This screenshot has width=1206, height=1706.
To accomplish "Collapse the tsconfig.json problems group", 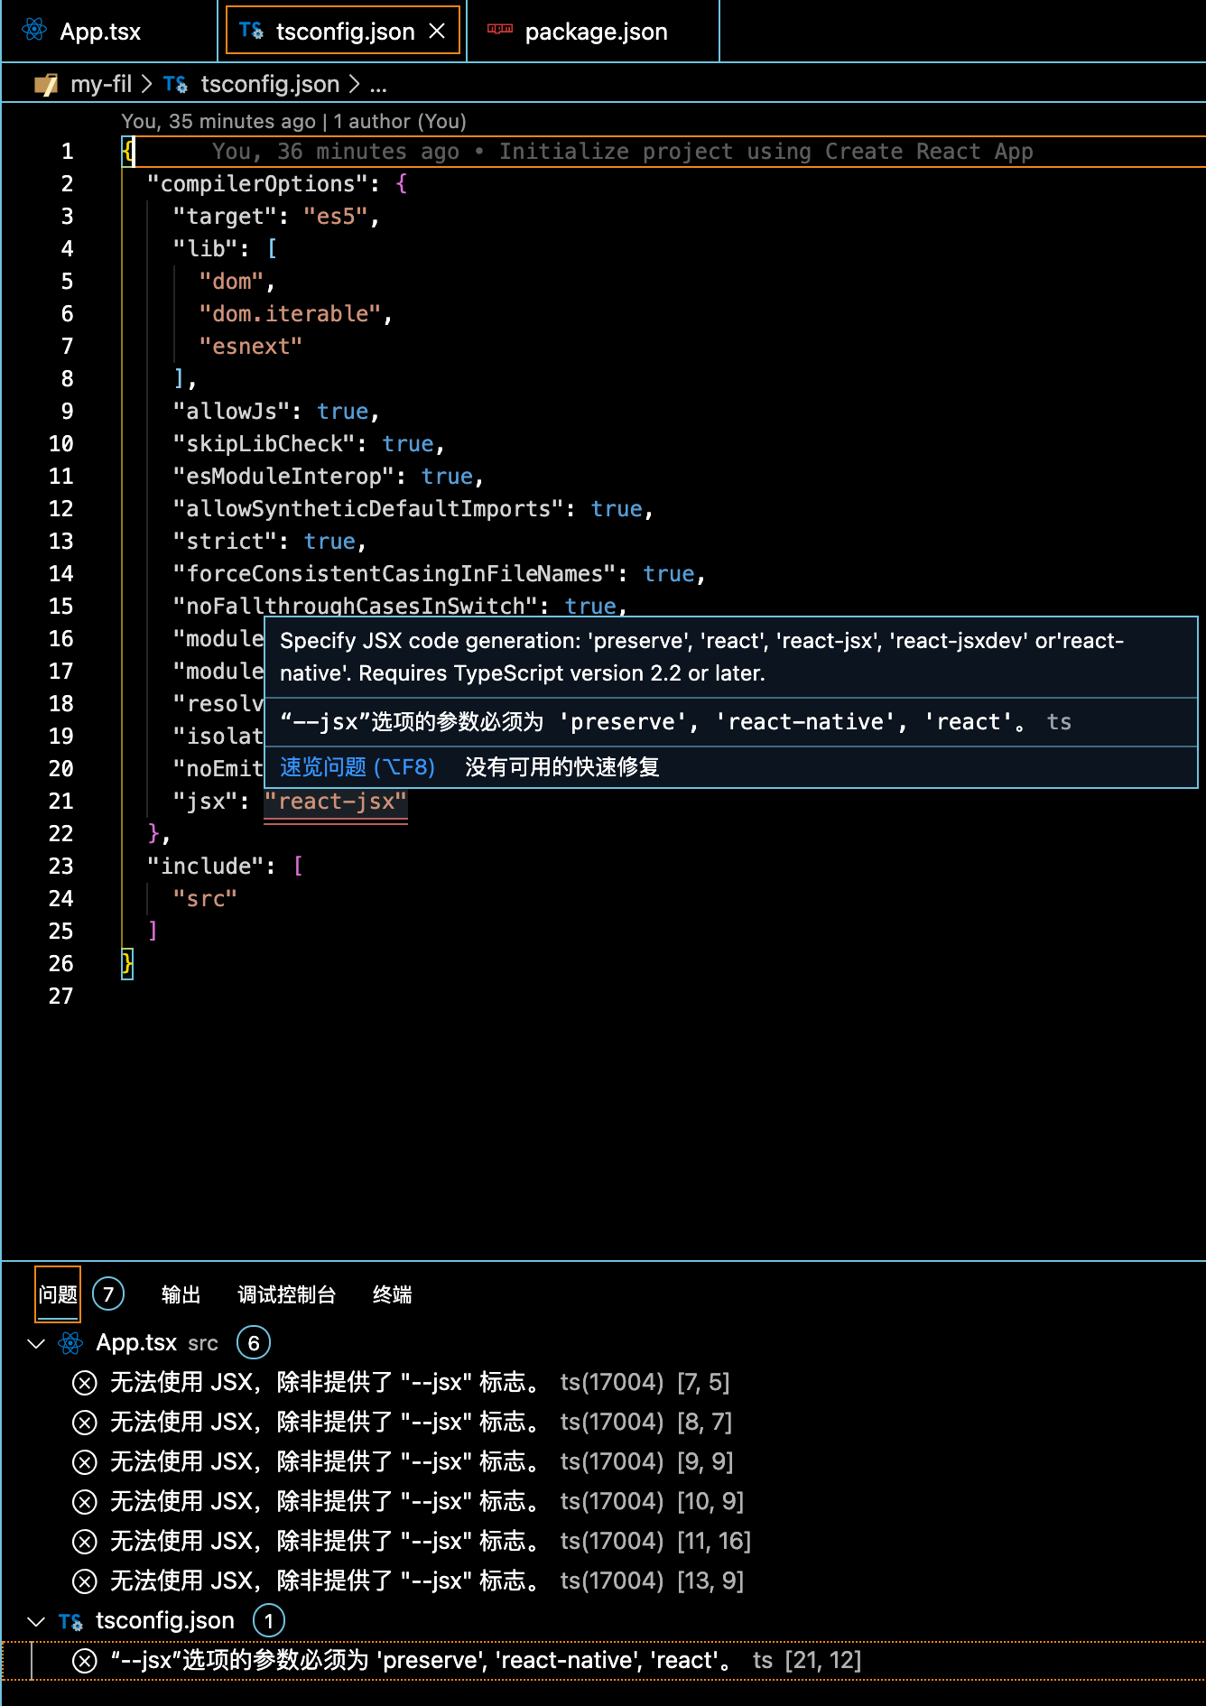I will pos(36,1621).
